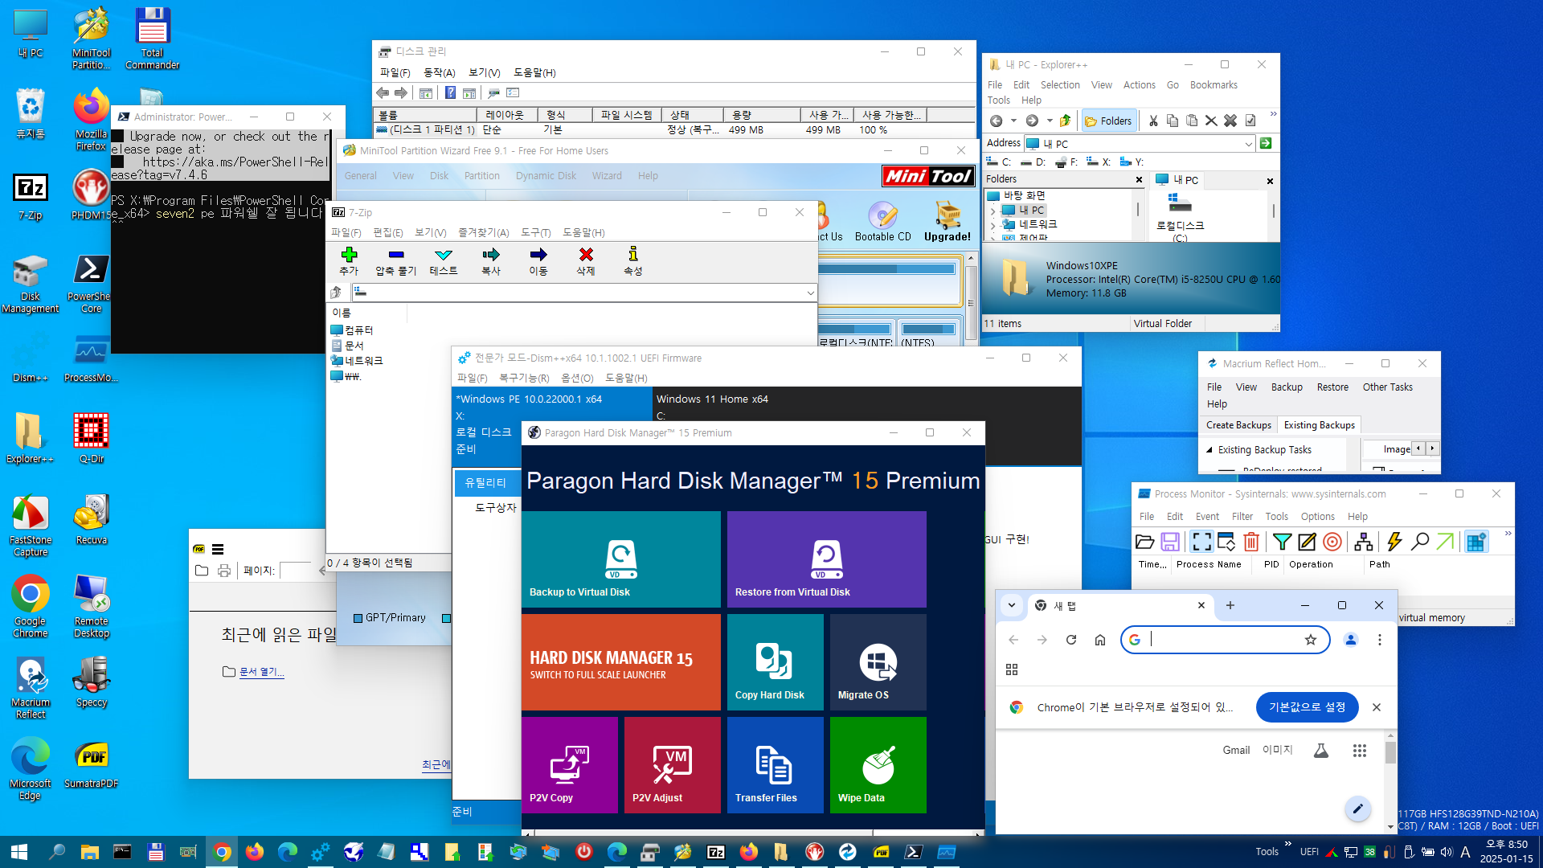1543x868 pixels.
Task: Open the Back history dropdown in Explorer++
Action: click(x=1013, y=121)
